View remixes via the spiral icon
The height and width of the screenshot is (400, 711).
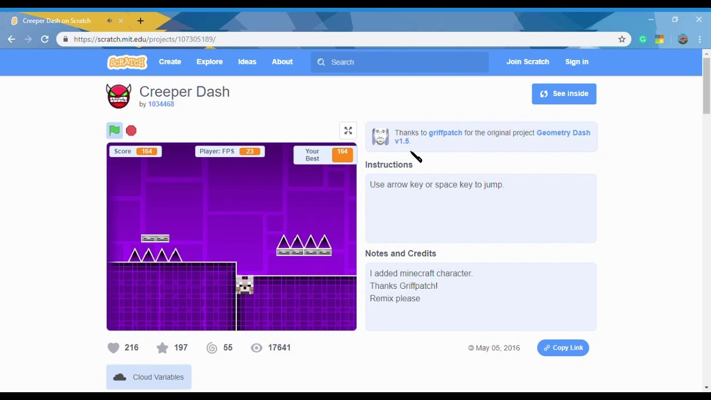point(212,348)
